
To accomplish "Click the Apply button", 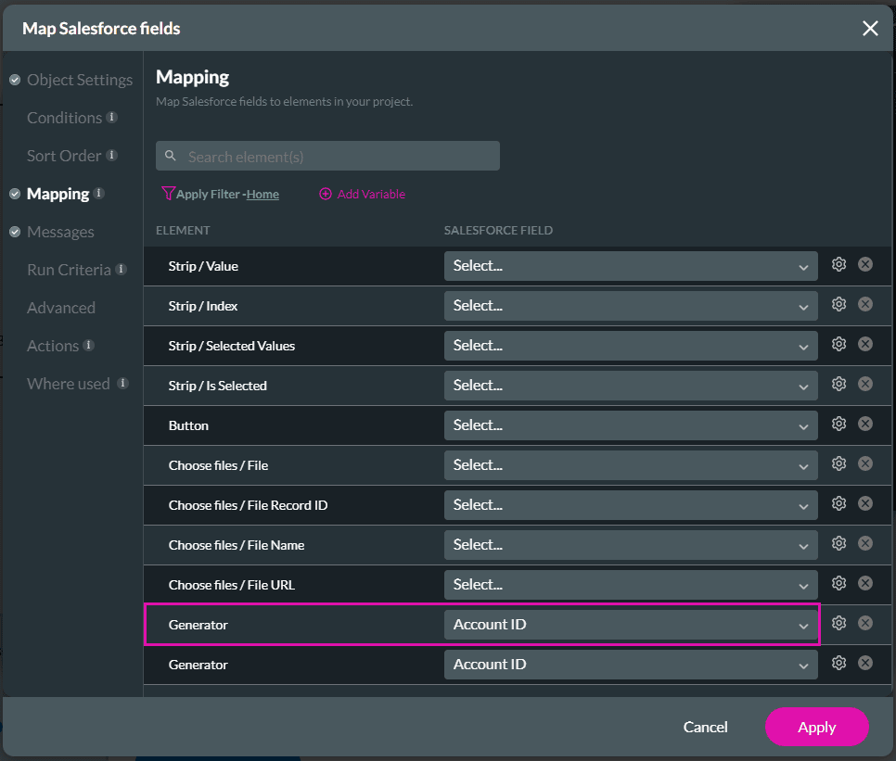I will click(x=816, y=728).
